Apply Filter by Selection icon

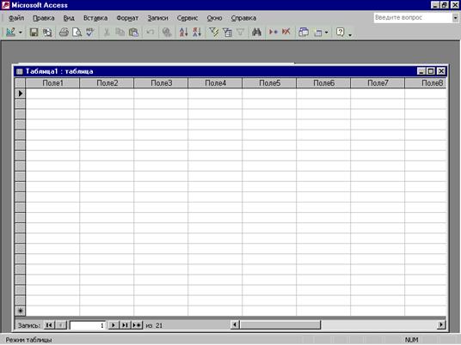coord(214,32)
